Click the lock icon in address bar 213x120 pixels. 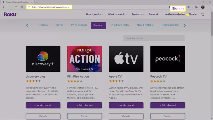[x=29, y=7]
